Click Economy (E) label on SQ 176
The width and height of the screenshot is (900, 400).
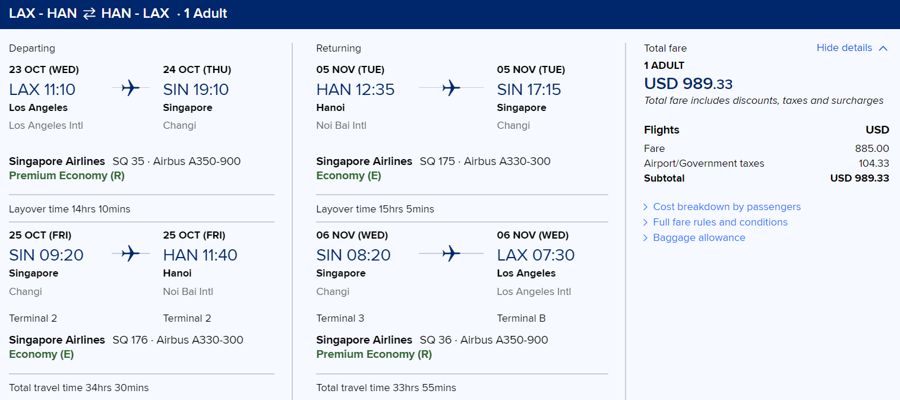[42, 354]
